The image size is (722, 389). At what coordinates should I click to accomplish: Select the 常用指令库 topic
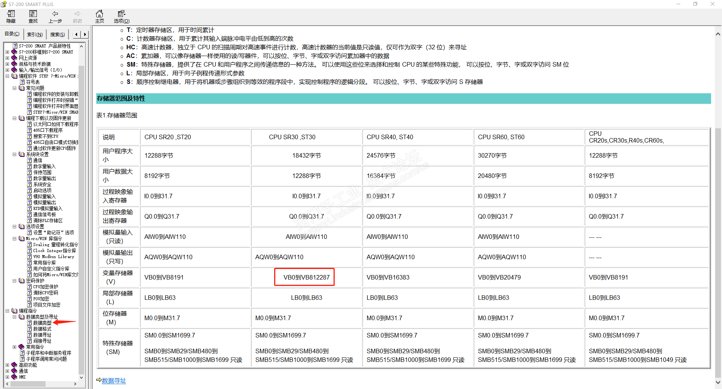tap(44, 263)
